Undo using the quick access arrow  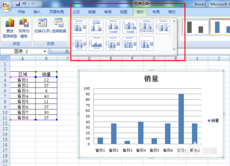(24, 4)
